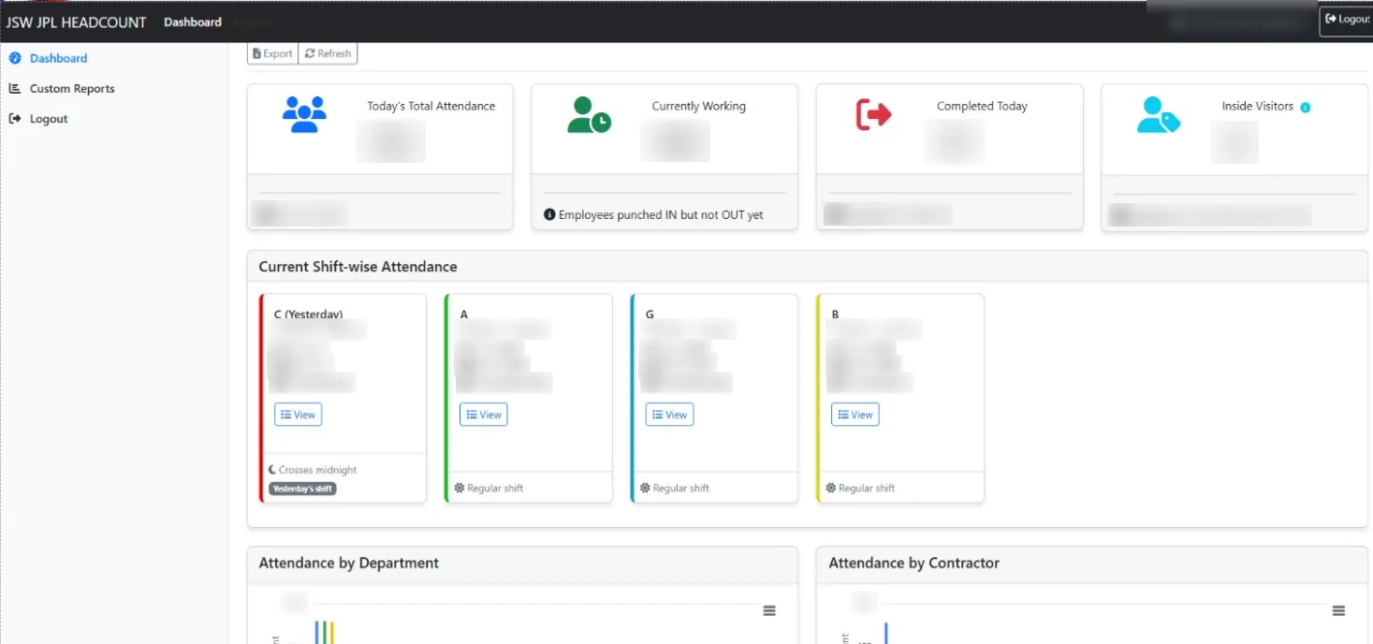Screen dimensions: 1373x644
Task: Click the Attendance by Contractor heading
Action: click(x=913, y=563)
